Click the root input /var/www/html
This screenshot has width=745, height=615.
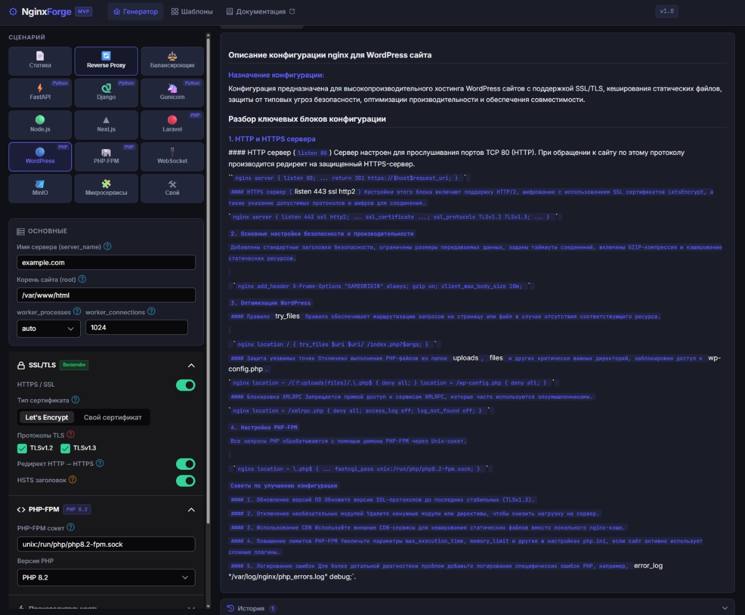[x=106, y=295]
